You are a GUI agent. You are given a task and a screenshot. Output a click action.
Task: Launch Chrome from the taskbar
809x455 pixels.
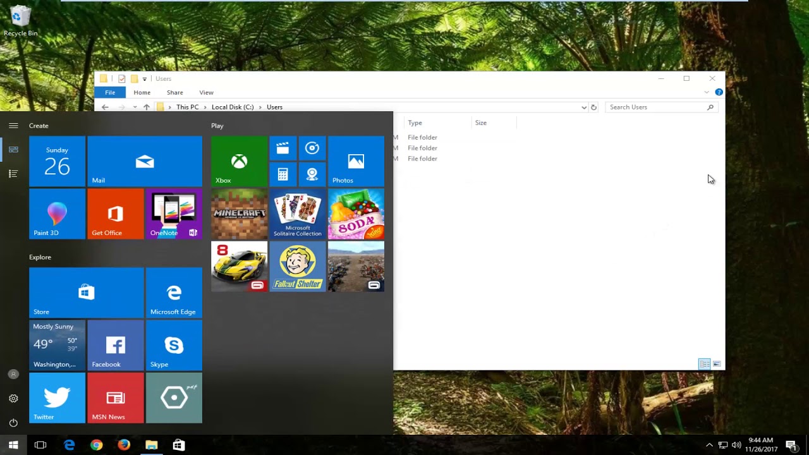(96, 445)
